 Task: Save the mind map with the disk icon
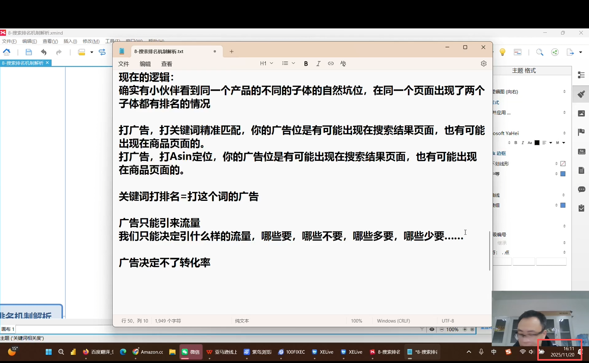[x=28, y=52]
